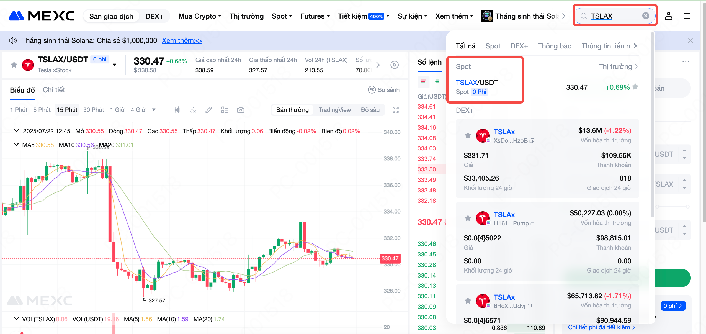Collapse the VOL indicator row
This screenshot has height=334, width=706.
16,319
